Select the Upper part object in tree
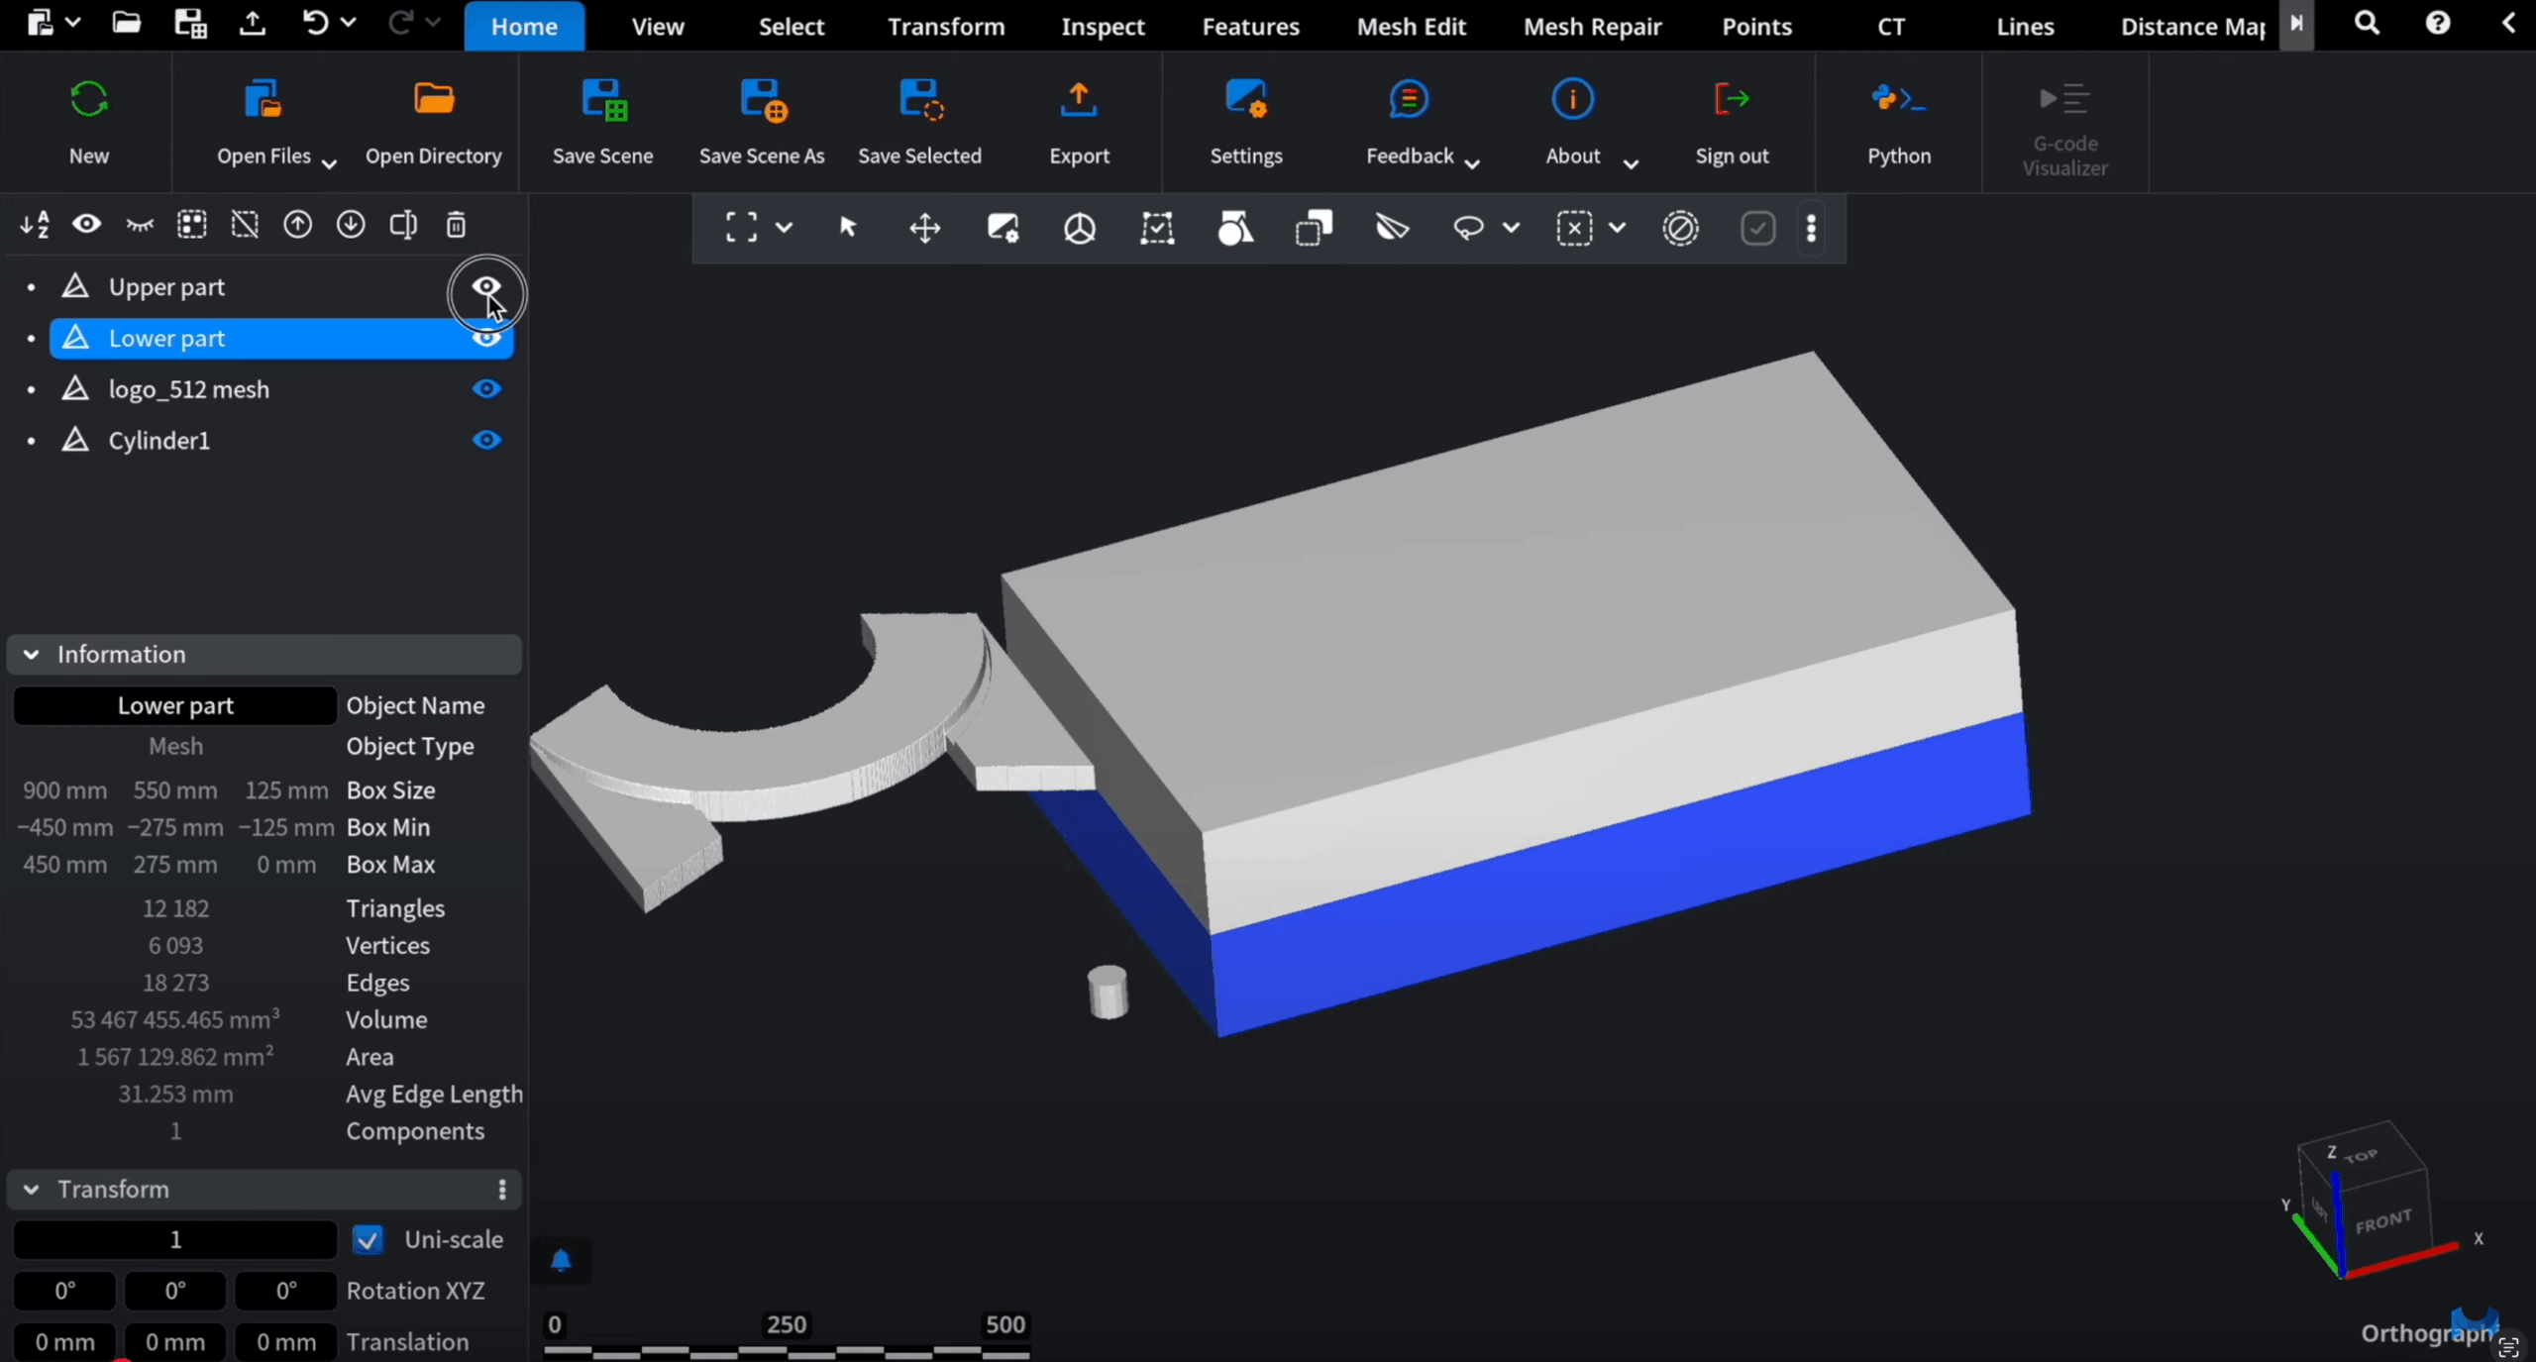Viewport: 2536px width, 1362px height. pos(166,287)
